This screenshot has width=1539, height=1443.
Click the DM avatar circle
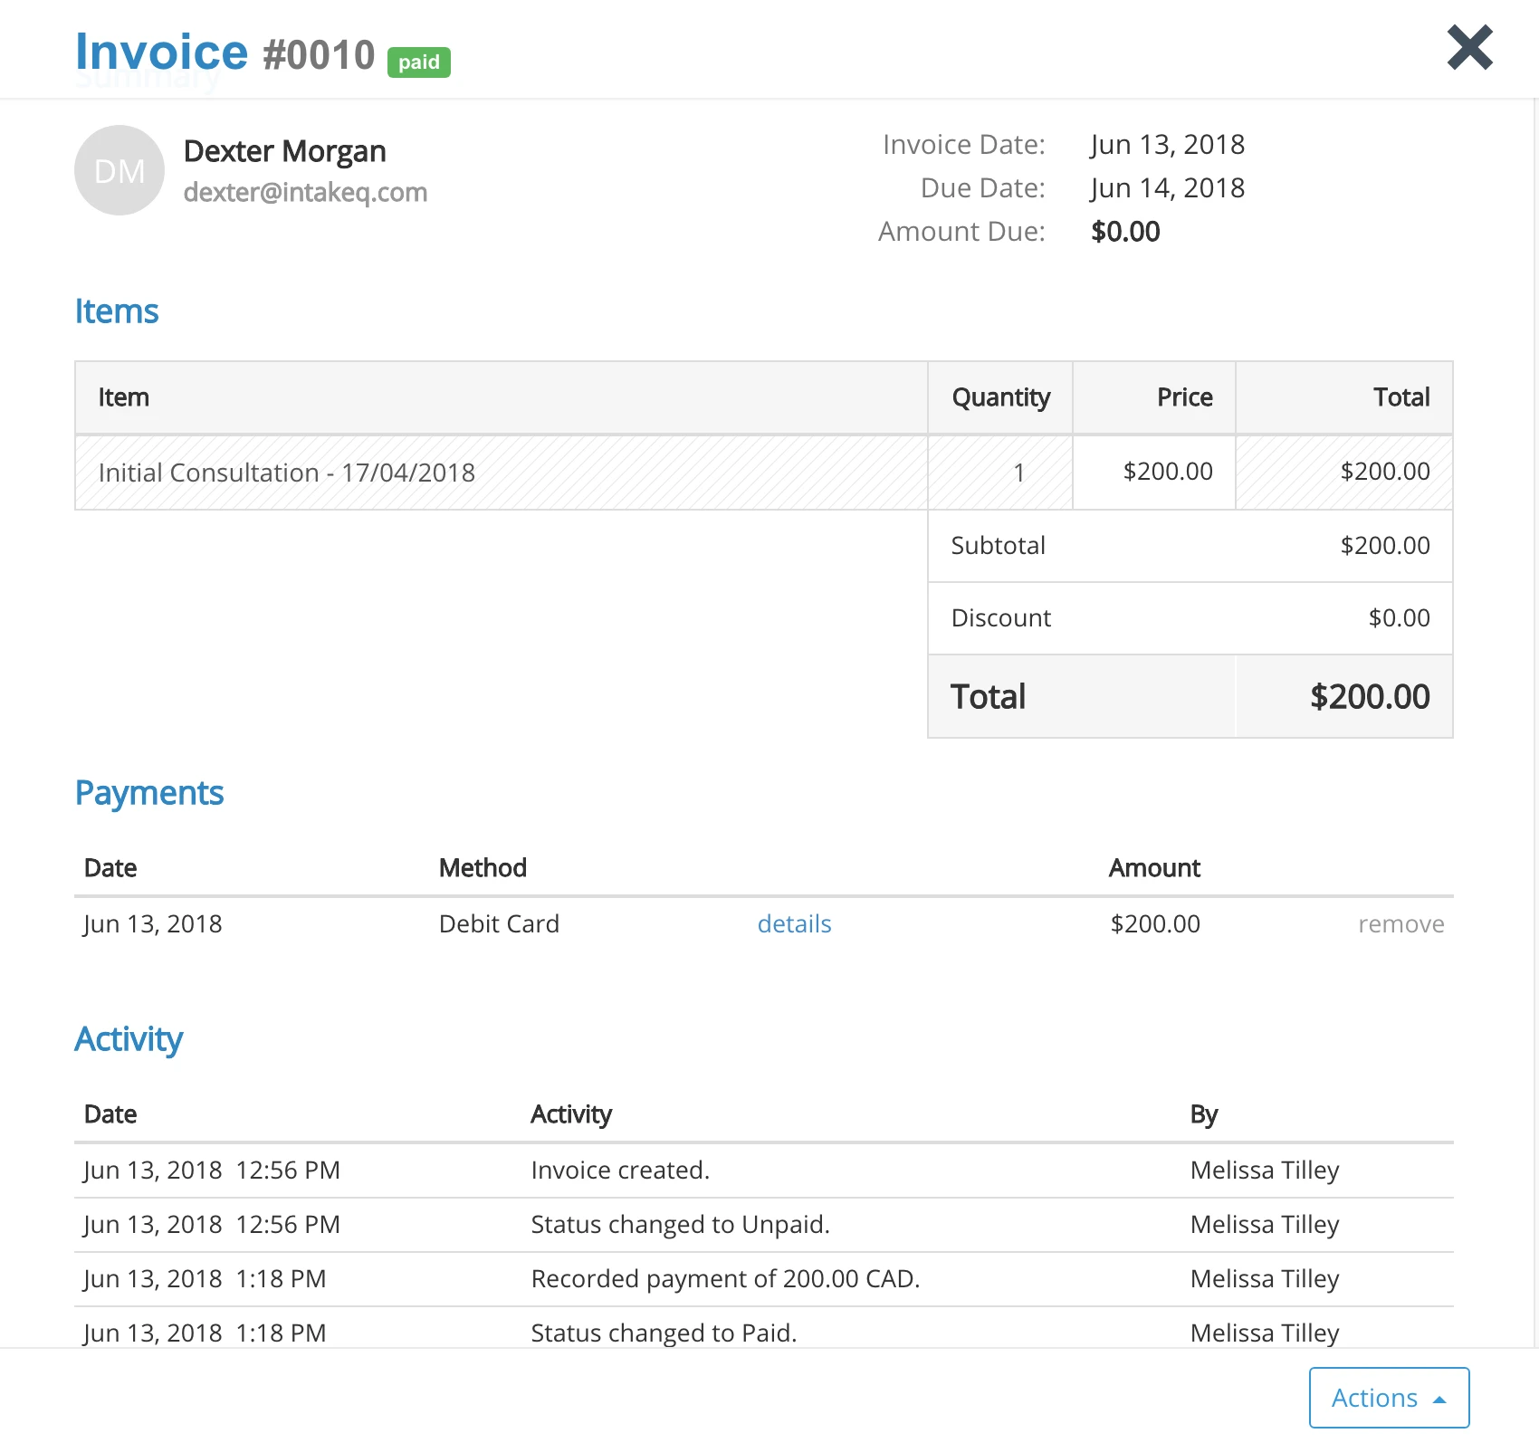pyautogui.click(x=119, y=170)
